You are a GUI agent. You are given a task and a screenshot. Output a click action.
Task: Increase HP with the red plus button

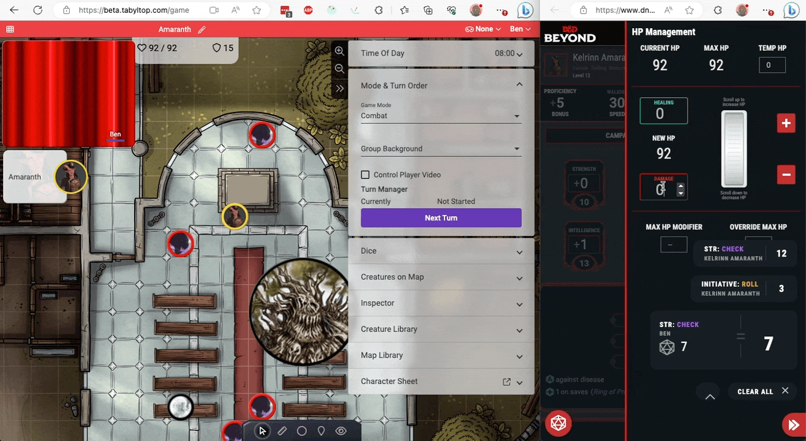click(786, 123)
